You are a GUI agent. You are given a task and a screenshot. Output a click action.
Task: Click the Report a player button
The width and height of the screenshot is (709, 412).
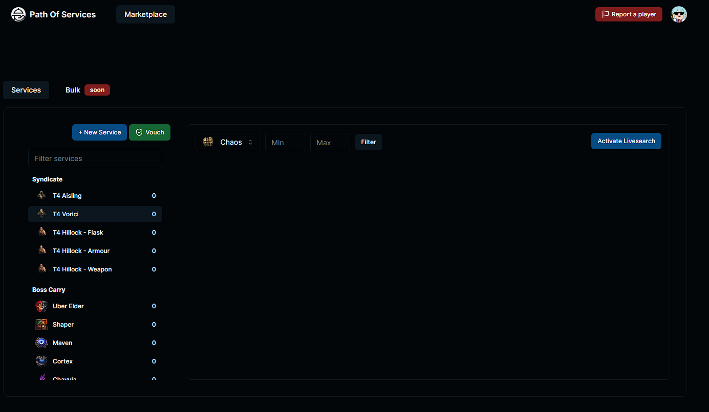point(628,14)
